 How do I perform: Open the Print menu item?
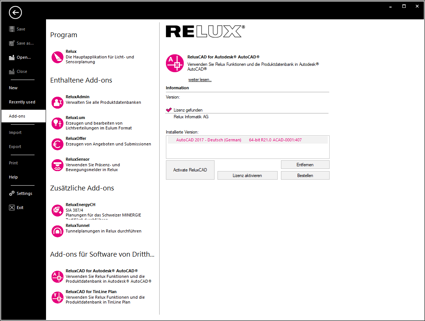13,163
